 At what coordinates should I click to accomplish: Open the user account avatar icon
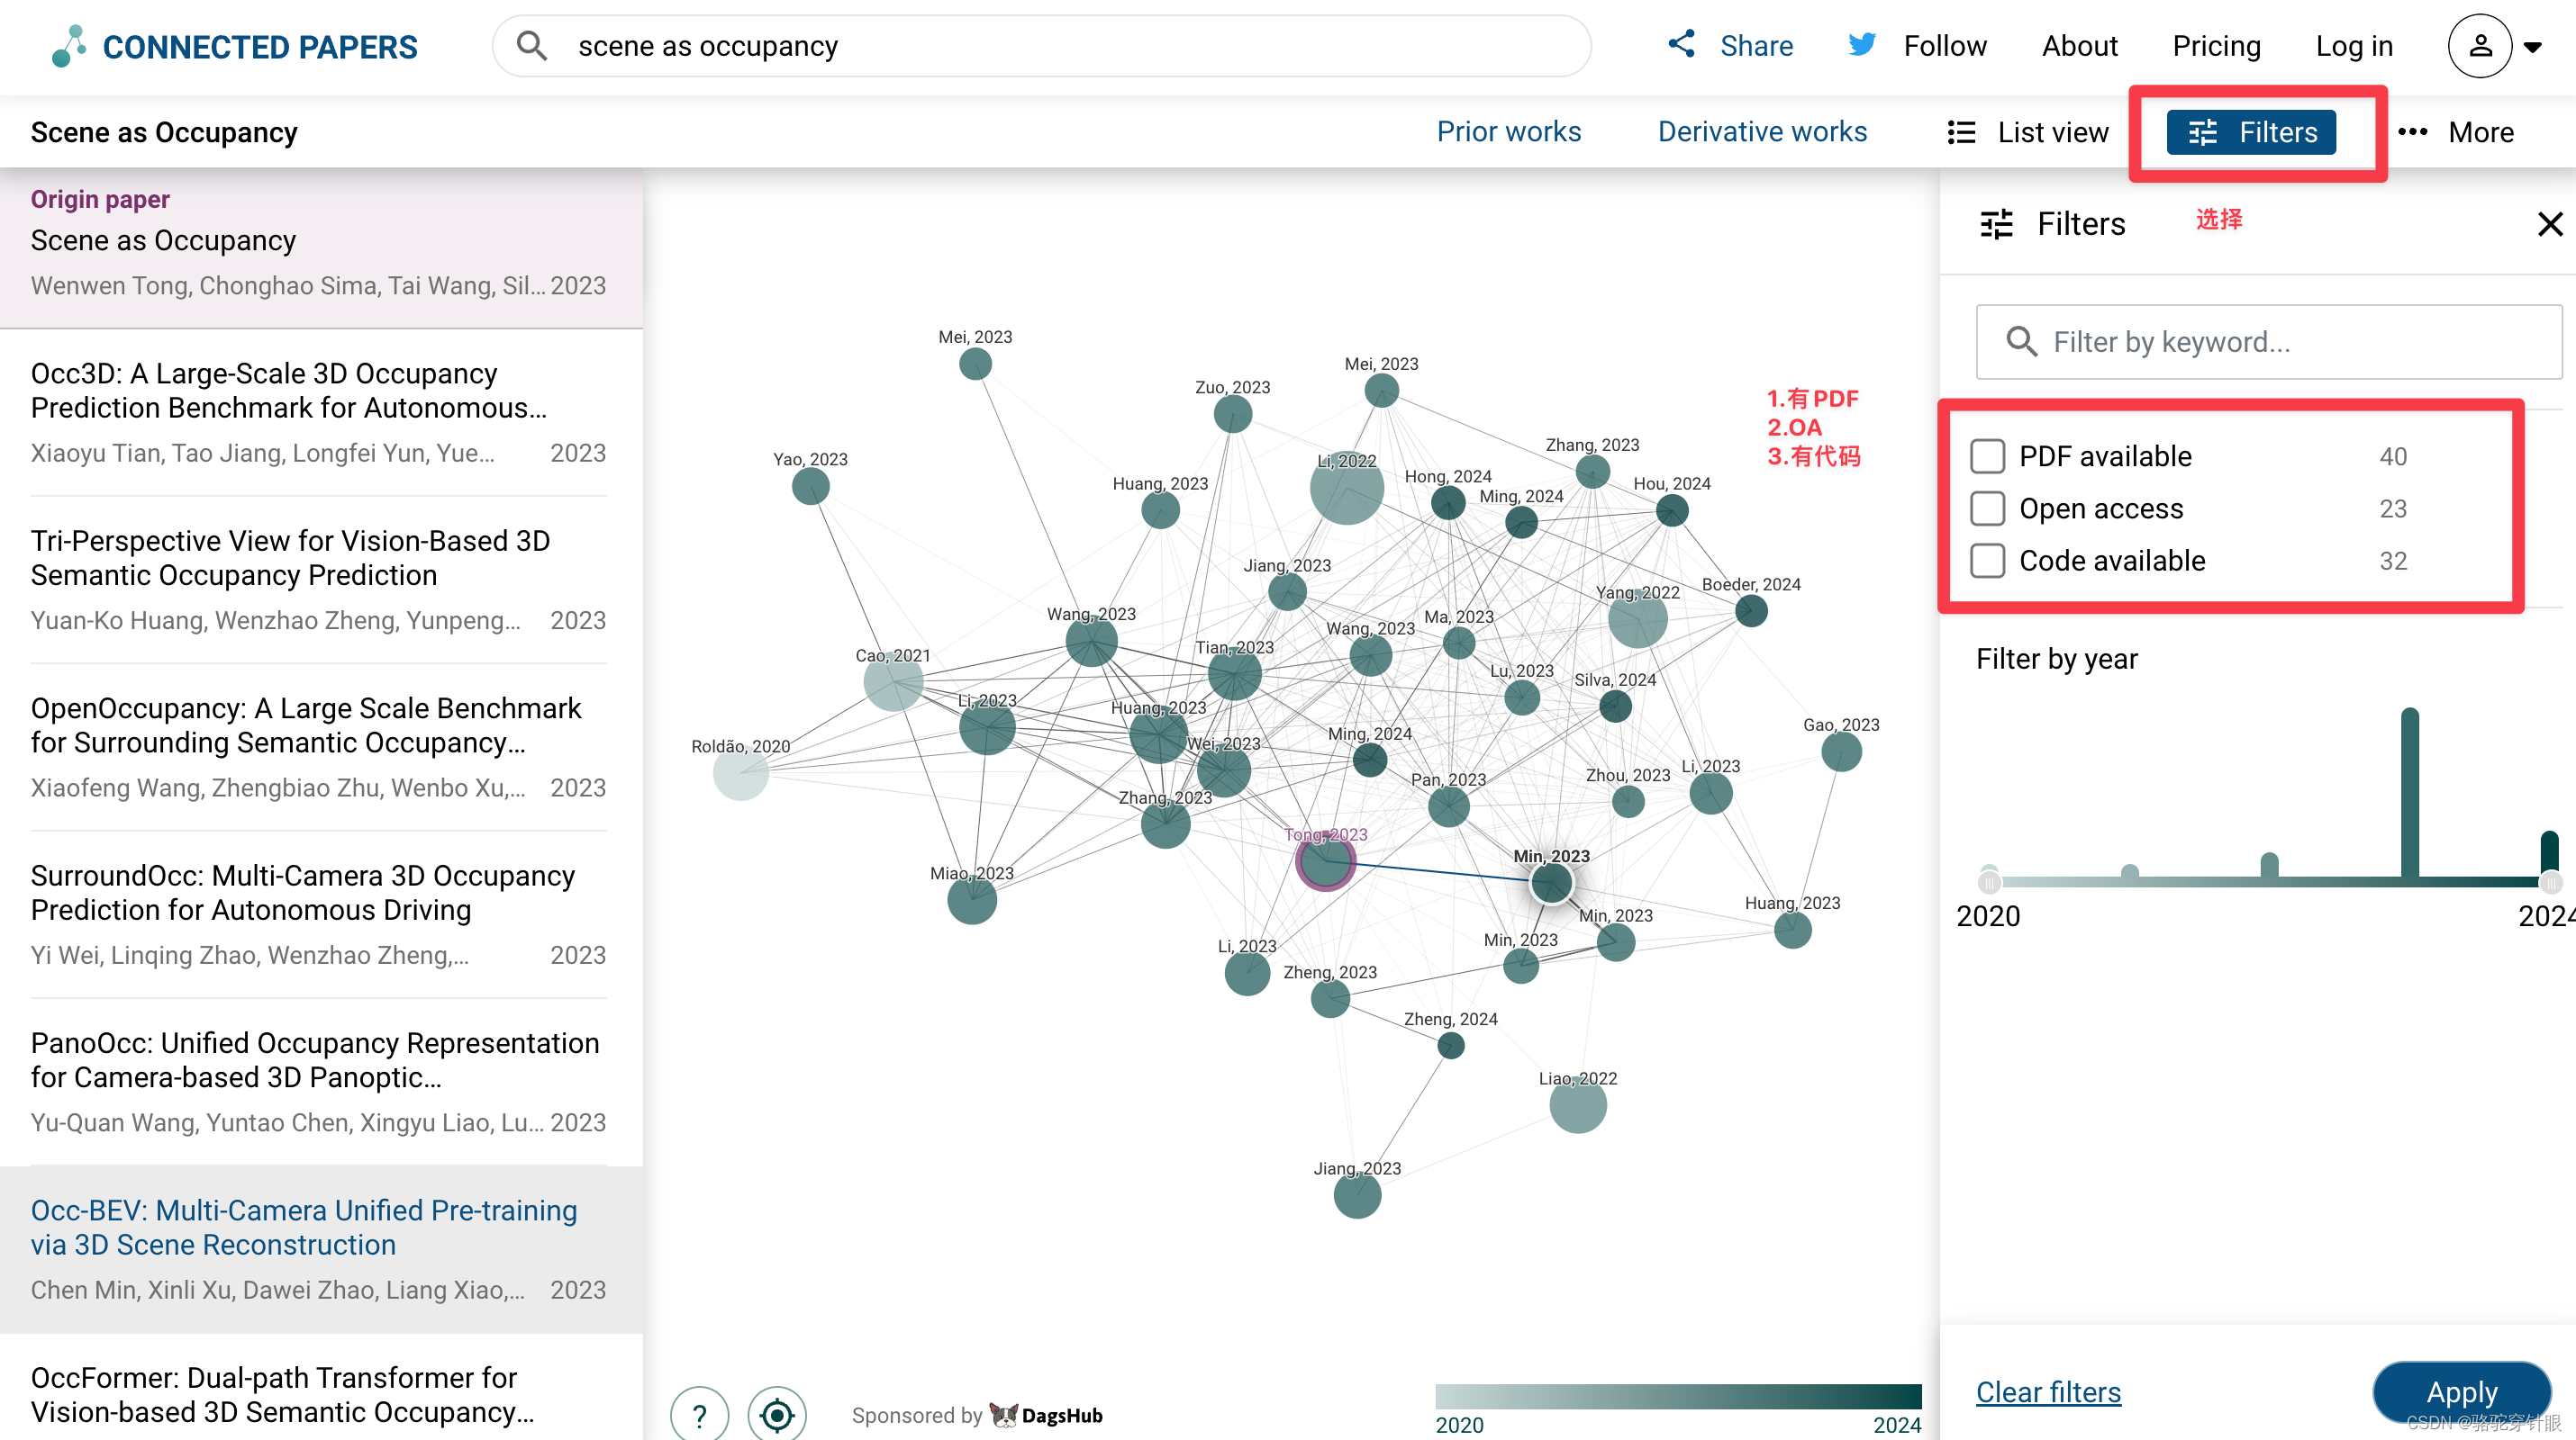[x=2479, y=46]
